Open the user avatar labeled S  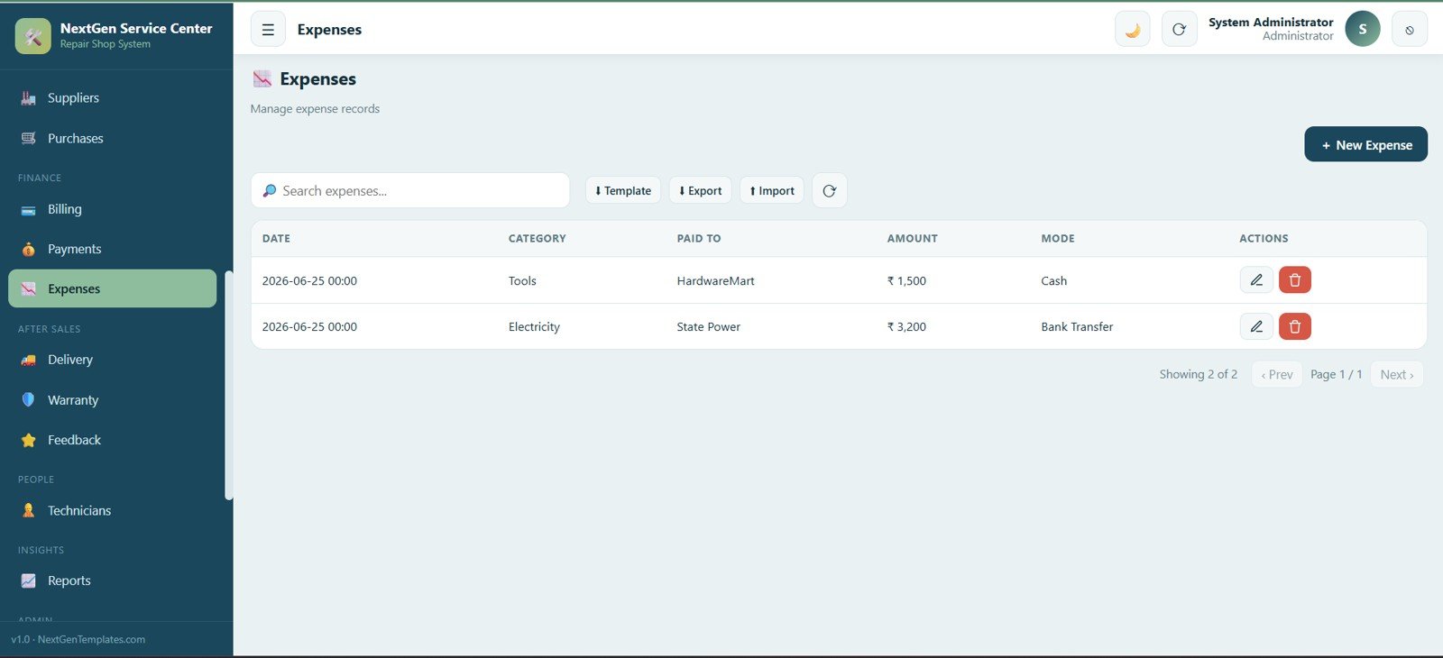click(x=1363, y=29)
